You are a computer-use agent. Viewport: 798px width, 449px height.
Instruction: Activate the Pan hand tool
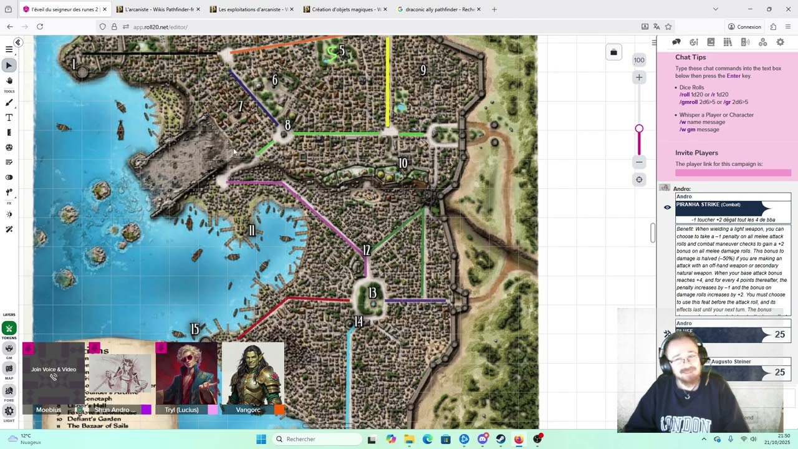coord(9,80)
